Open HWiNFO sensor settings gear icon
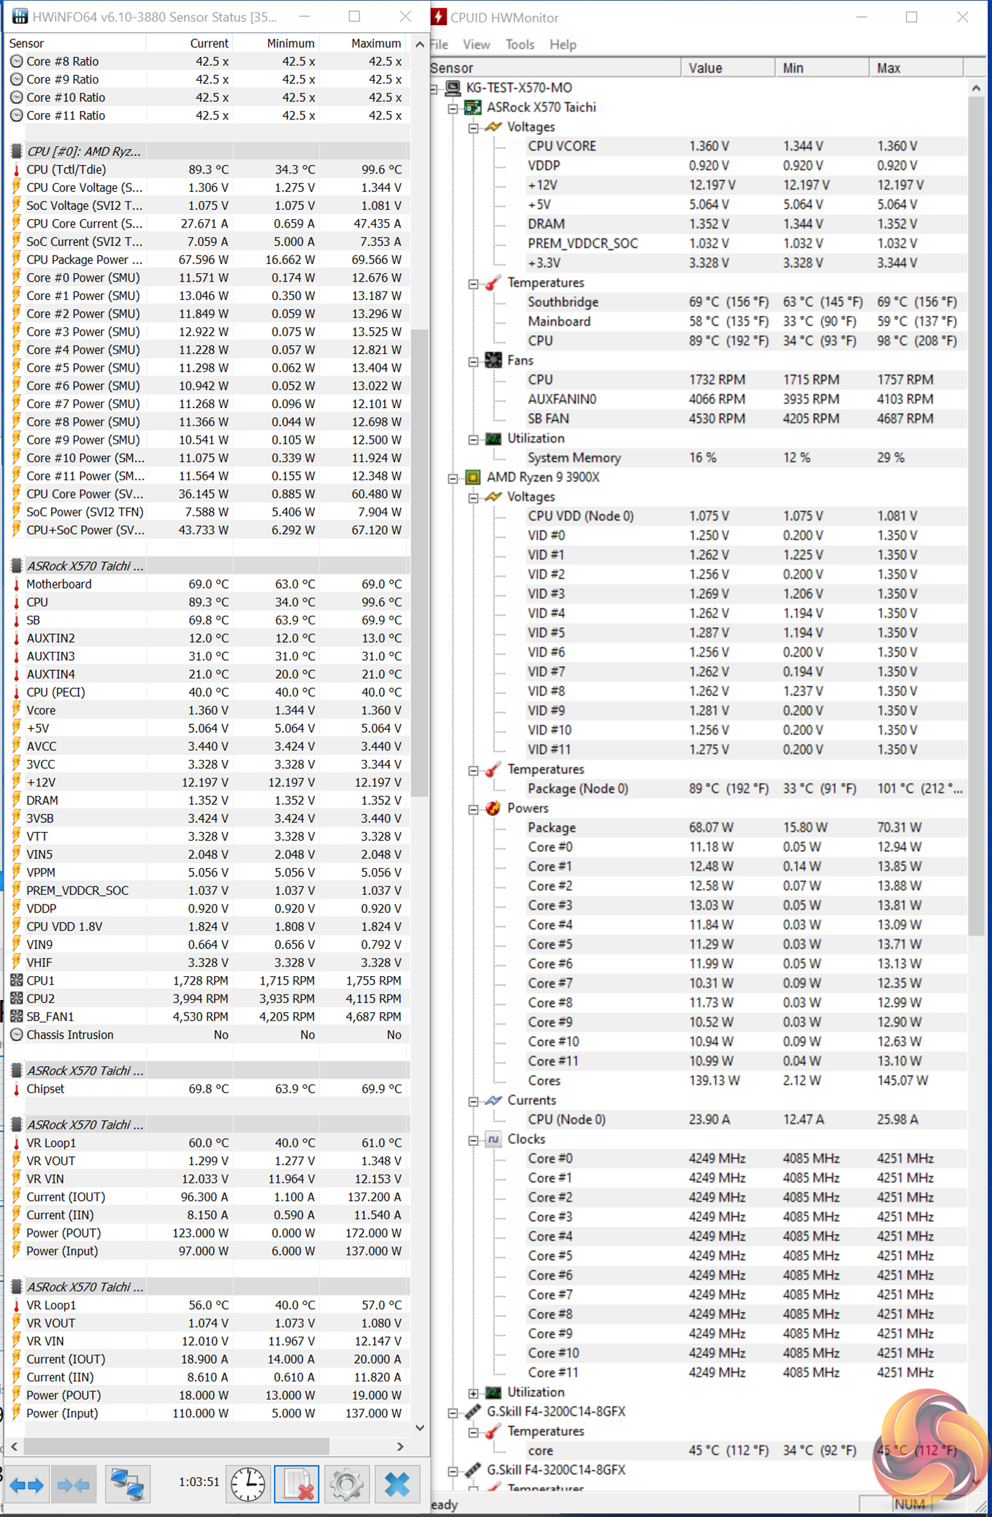Image resolution: width=992 pixels, height=1517 pixels. 346,1484
